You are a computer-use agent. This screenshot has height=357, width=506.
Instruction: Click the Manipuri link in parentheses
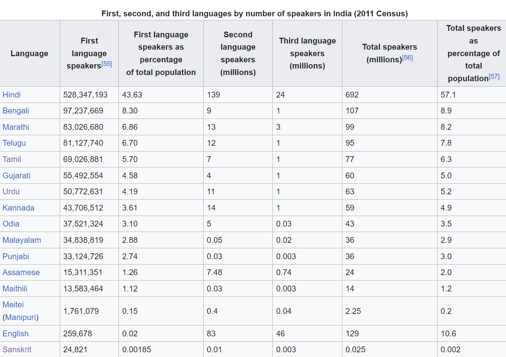coord(21,317)
